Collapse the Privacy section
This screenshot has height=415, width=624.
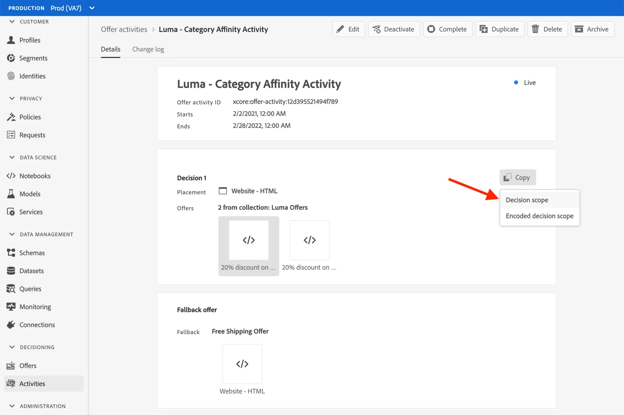pos(12,98)
